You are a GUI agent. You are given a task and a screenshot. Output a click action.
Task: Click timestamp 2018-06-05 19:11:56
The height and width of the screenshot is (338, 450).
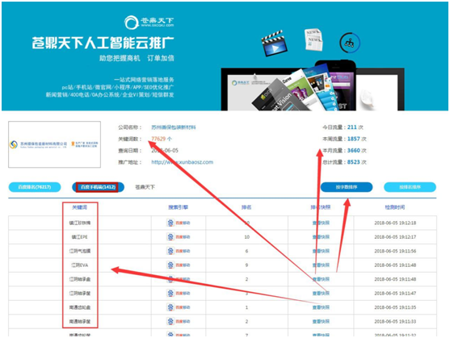[x=395, y=251]
